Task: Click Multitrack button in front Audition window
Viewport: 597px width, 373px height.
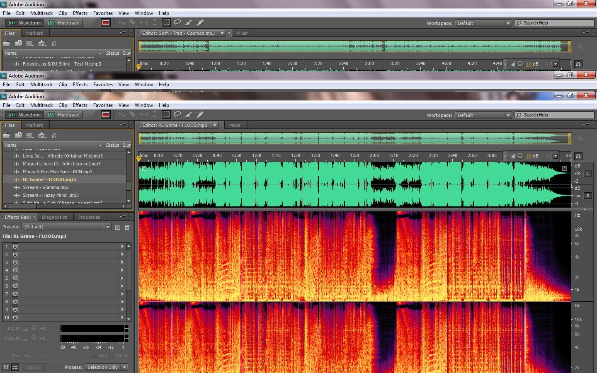Action: click(x=64, y=115)
